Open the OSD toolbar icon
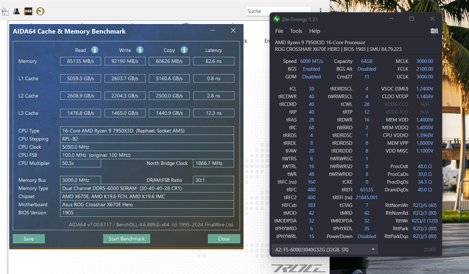The height and width of the screenshot is (274, 469). 28,11
